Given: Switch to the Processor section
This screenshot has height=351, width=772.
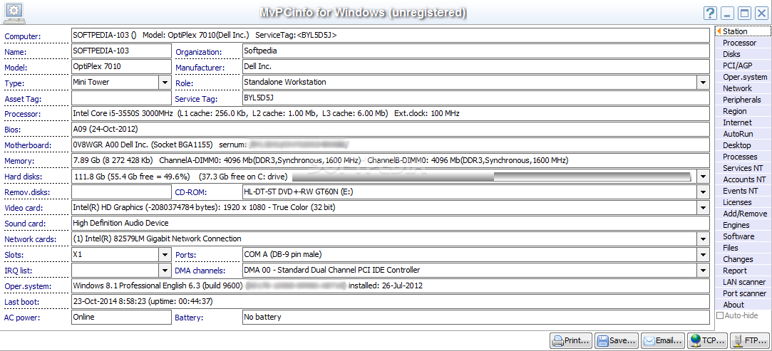Looking at the screenshot, I should point(743,43).
